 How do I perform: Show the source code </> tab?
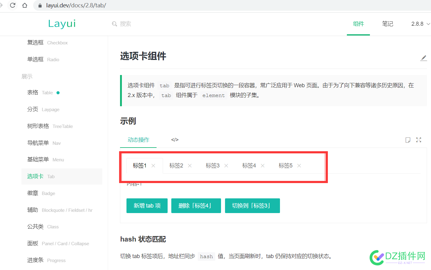point(175,140)
